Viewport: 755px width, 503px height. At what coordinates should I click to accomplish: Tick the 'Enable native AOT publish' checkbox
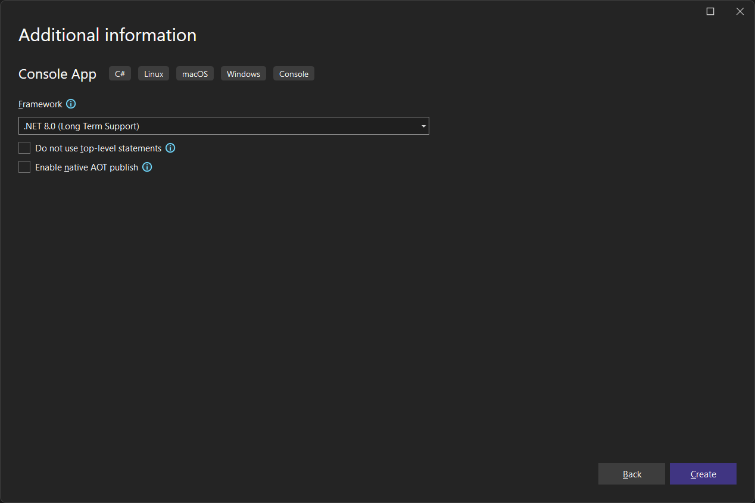point(24,167)
